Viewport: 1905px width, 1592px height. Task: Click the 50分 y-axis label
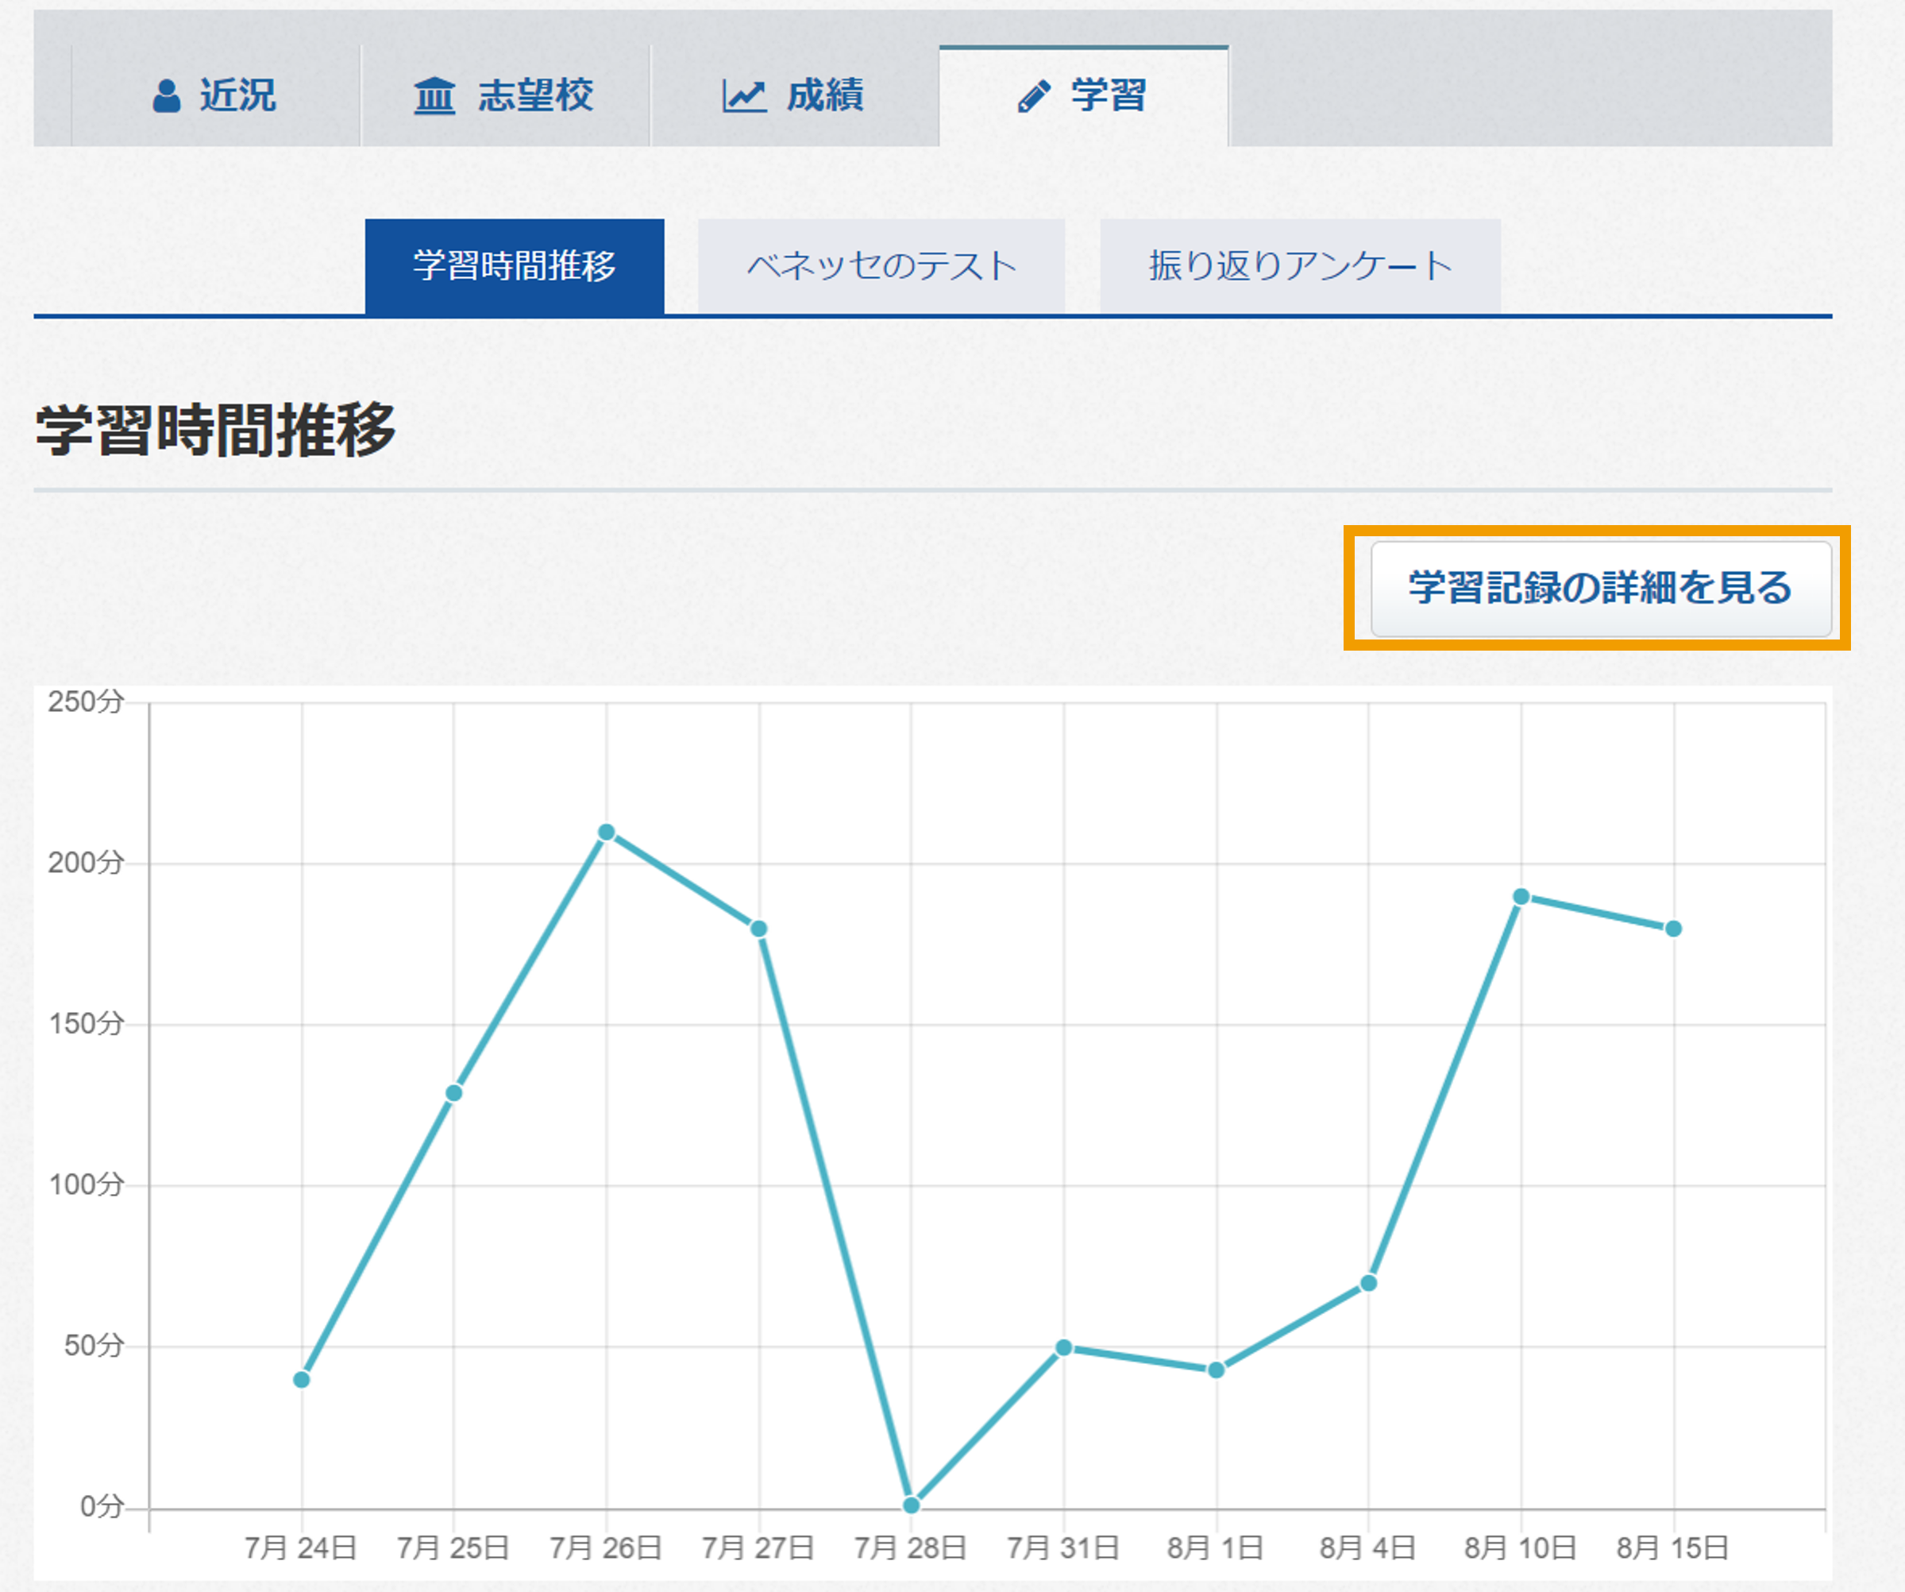tap(94, 1345)
